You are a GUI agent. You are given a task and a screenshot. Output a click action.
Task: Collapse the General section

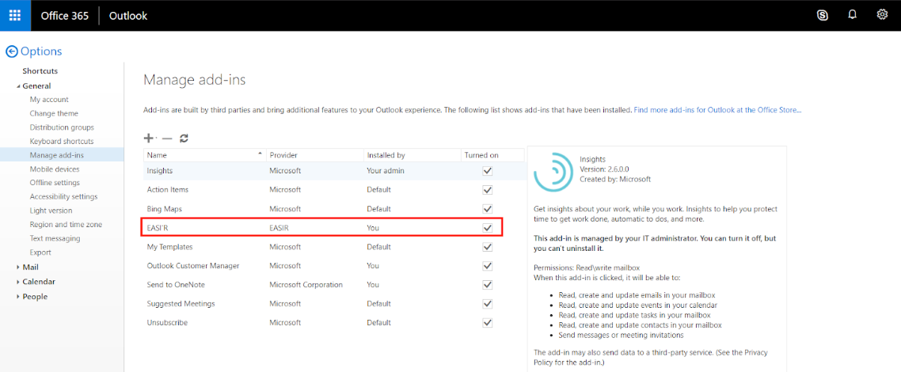pyautogui.click(x=18, y=86)
